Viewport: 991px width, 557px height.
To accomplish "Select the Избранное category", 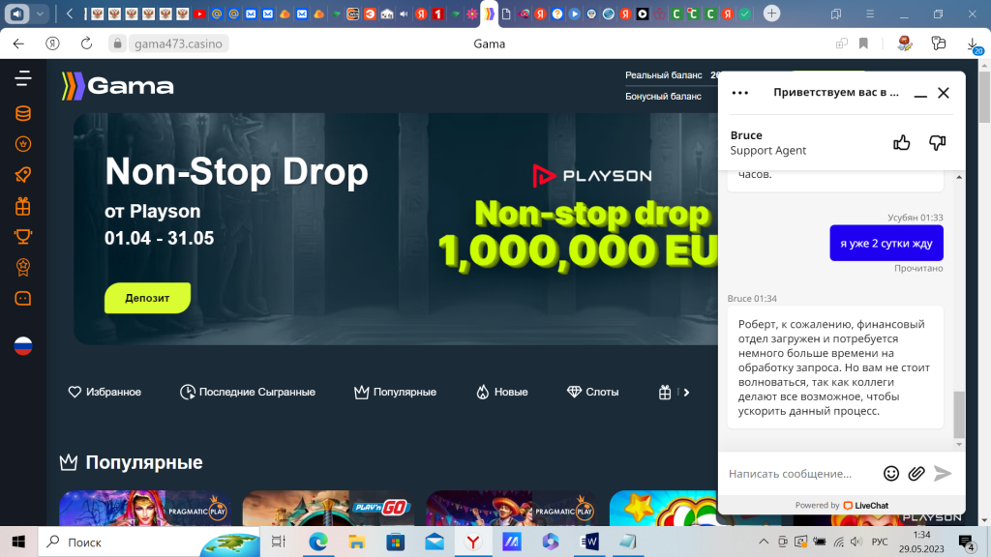I will (105, 393).
